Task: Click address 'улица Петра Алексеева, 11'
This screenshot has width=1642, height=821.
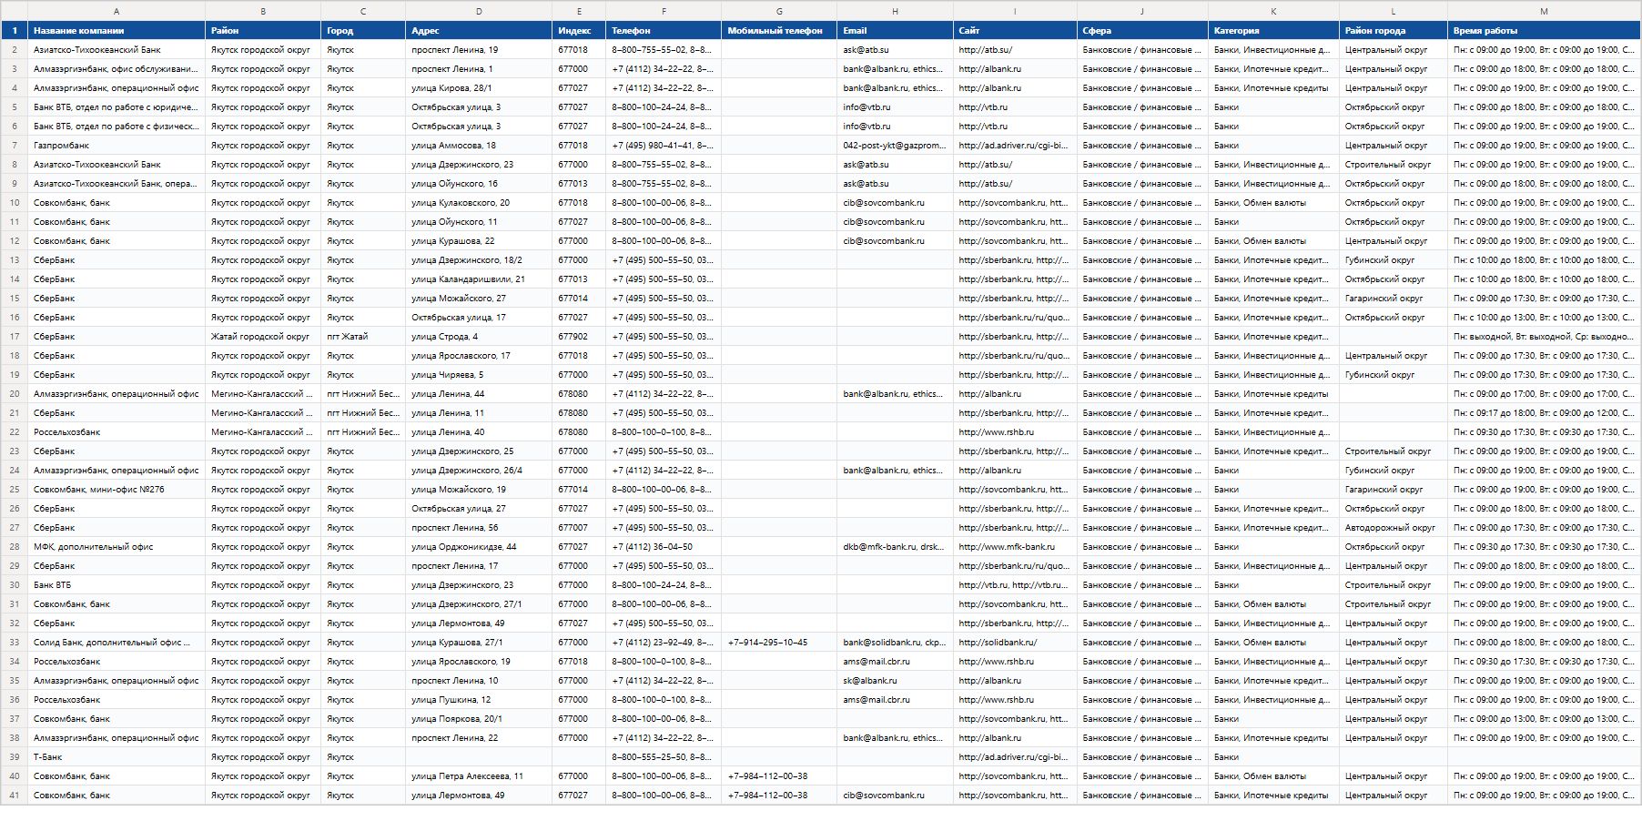Action: click(479, 776)
